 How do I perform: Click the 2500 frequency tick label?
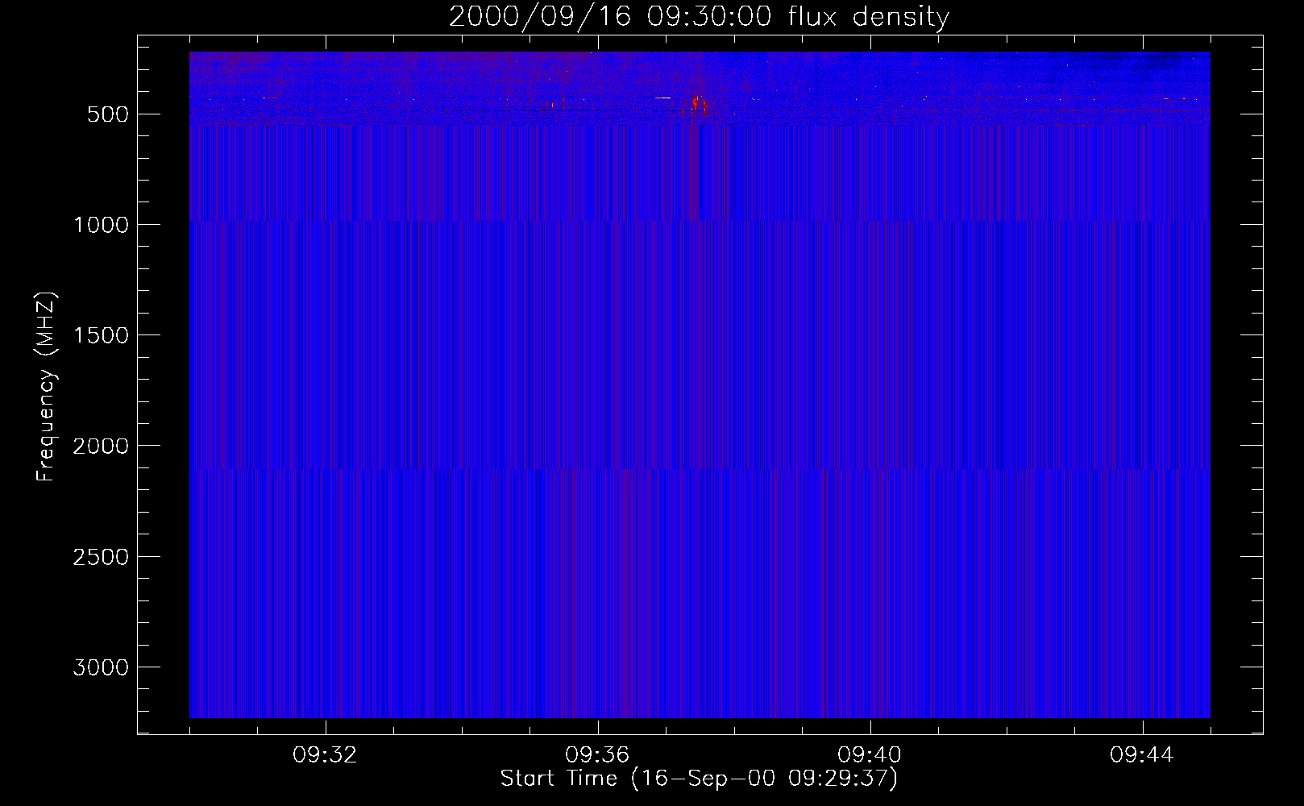coord(102,557)
